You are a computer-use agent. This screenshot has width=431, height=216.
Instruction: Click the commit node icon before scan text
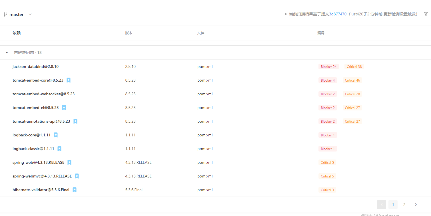pyautogui.click(x=286, y=14)
